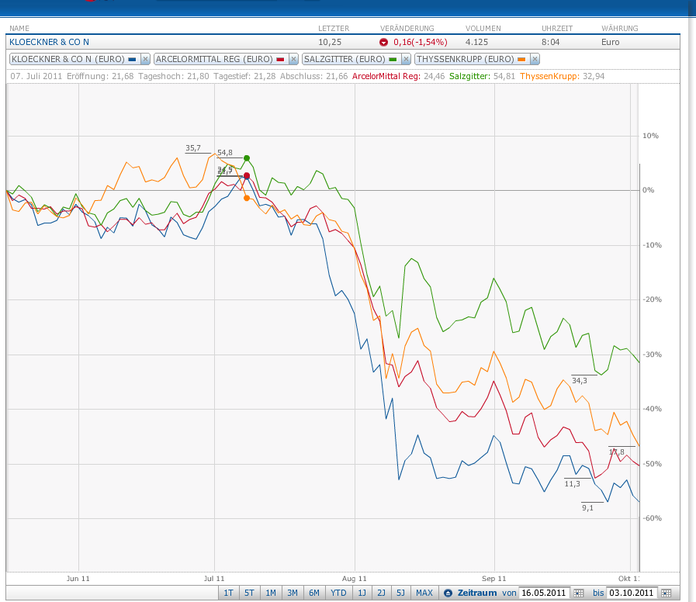696x602 pixels.
Task: Select the 5T time range
Action: click(250, 593)
